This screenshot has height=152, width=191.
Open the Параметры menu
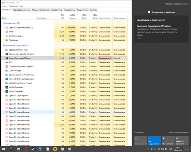point(13,6)
